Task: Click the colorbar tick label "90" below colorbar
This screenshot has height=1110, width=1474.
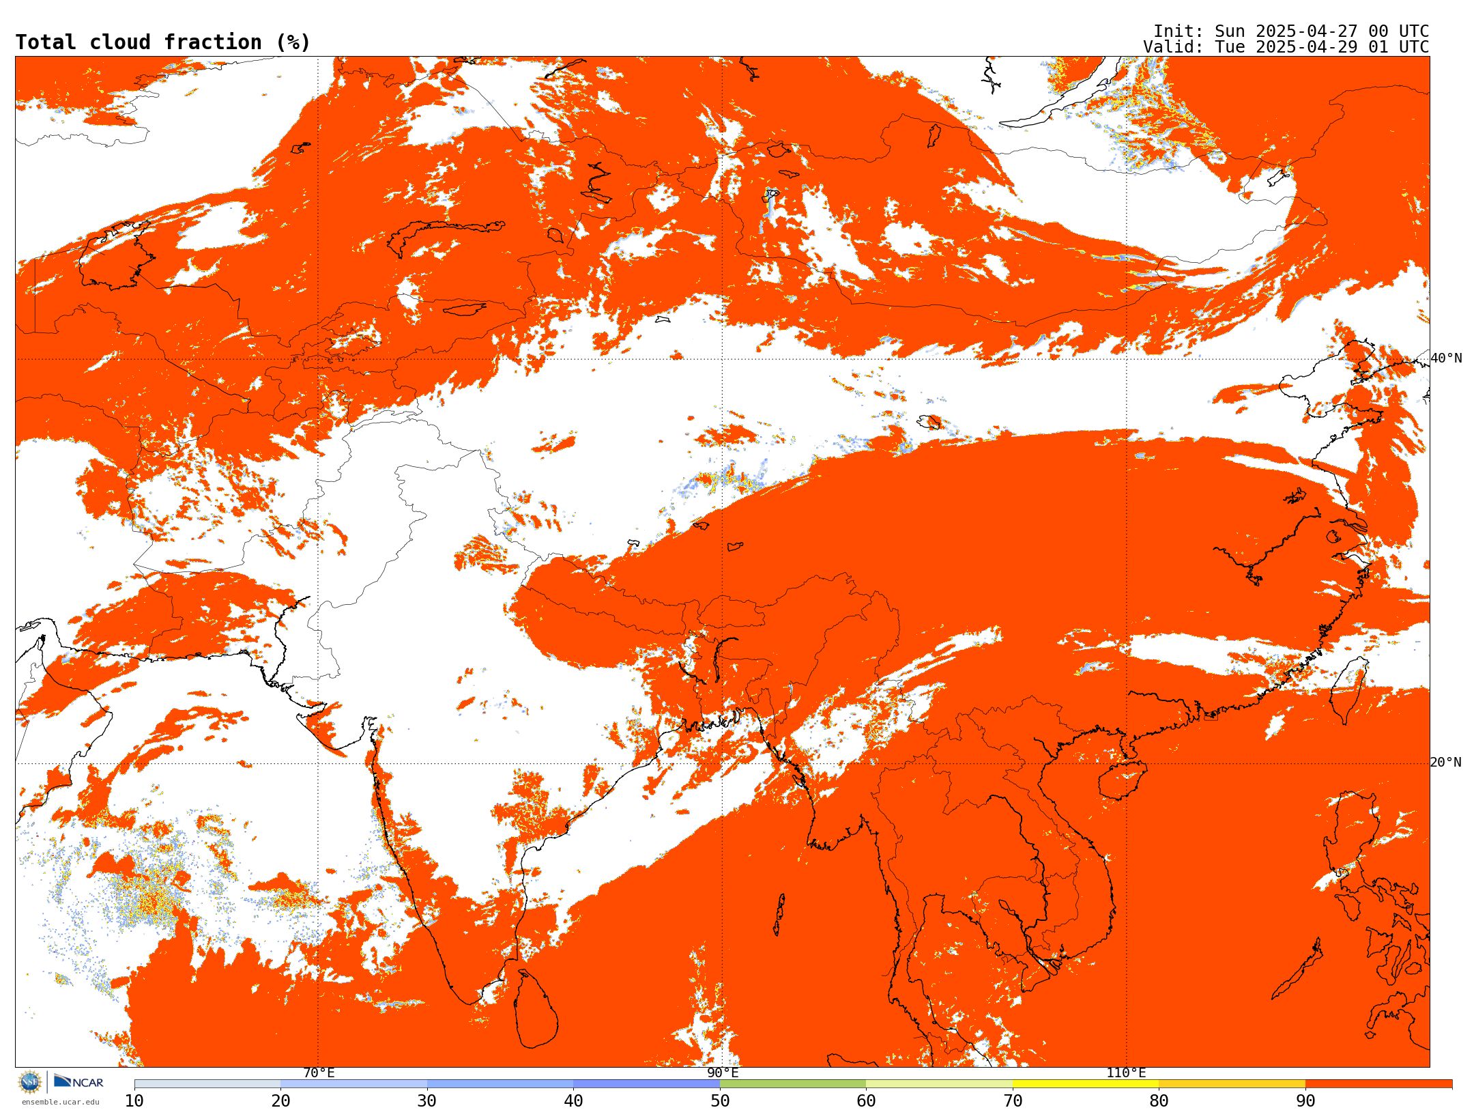Action: coord(1305,1100)
